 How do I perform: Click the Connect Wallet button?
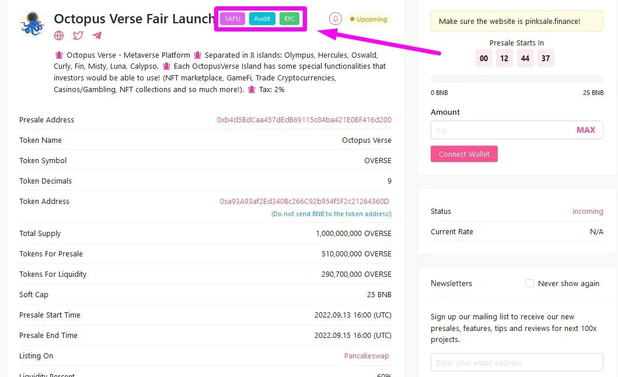point(464,154)
